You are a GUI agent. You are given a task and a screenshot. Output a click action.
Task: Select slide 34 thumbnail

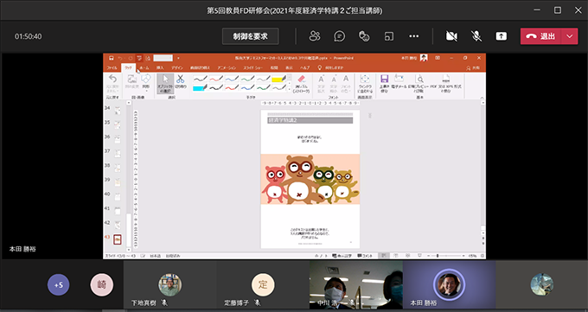(x=118, y=111)
